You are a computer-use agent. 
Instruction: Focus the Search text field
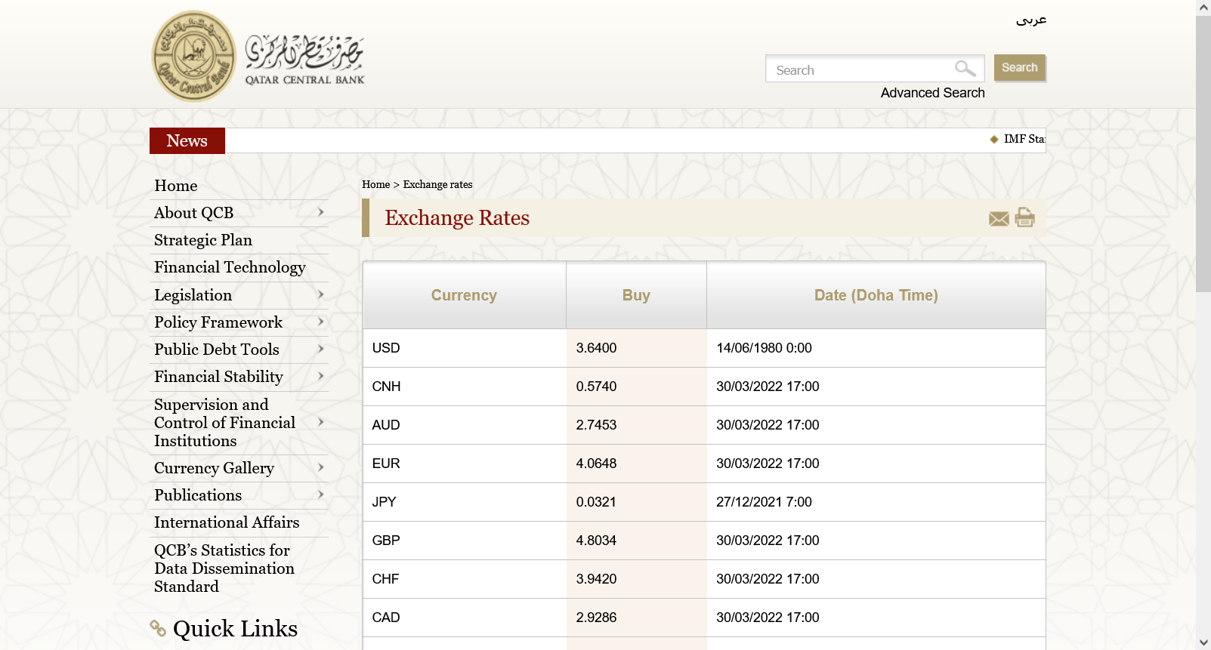(857, 69)
